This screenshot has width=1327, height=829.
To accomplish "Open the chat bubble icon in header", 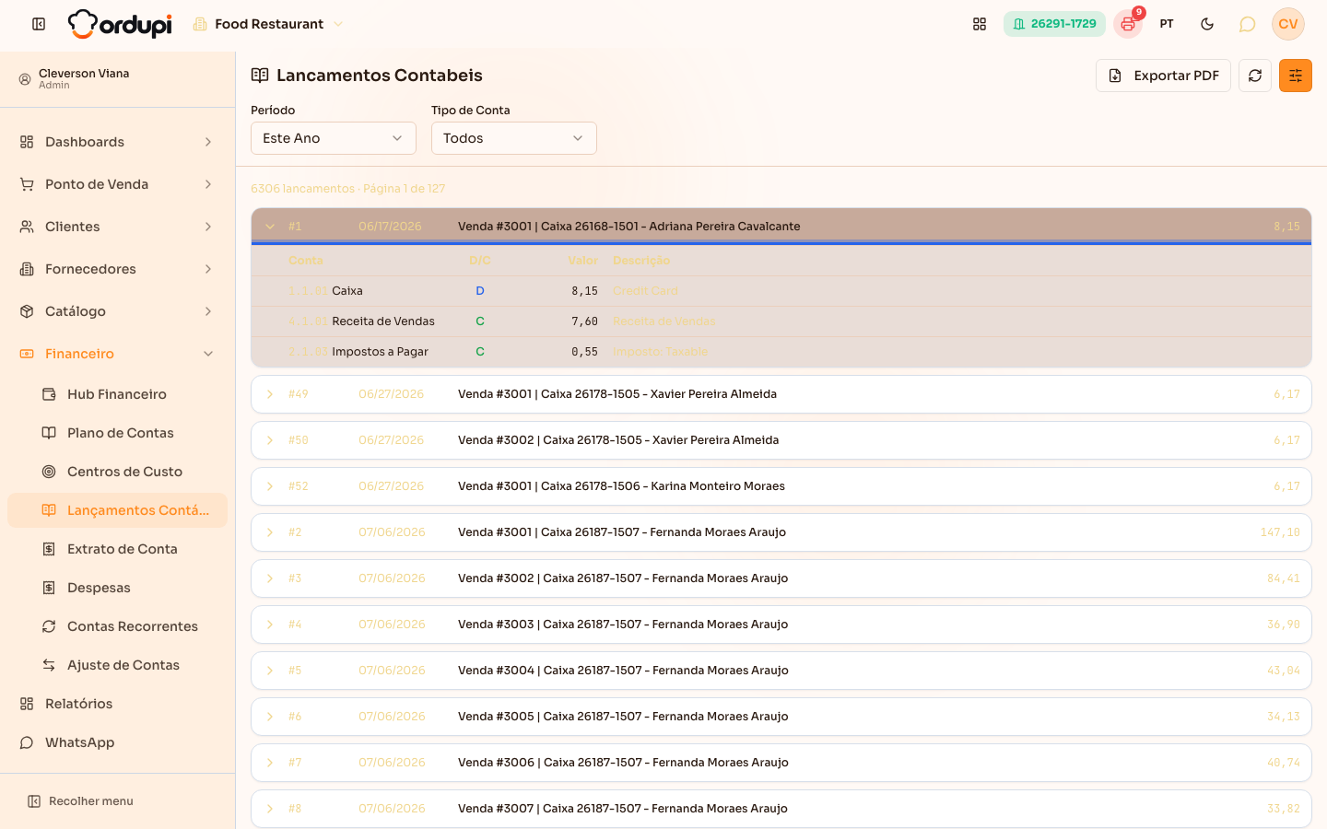I will 1247,24.
